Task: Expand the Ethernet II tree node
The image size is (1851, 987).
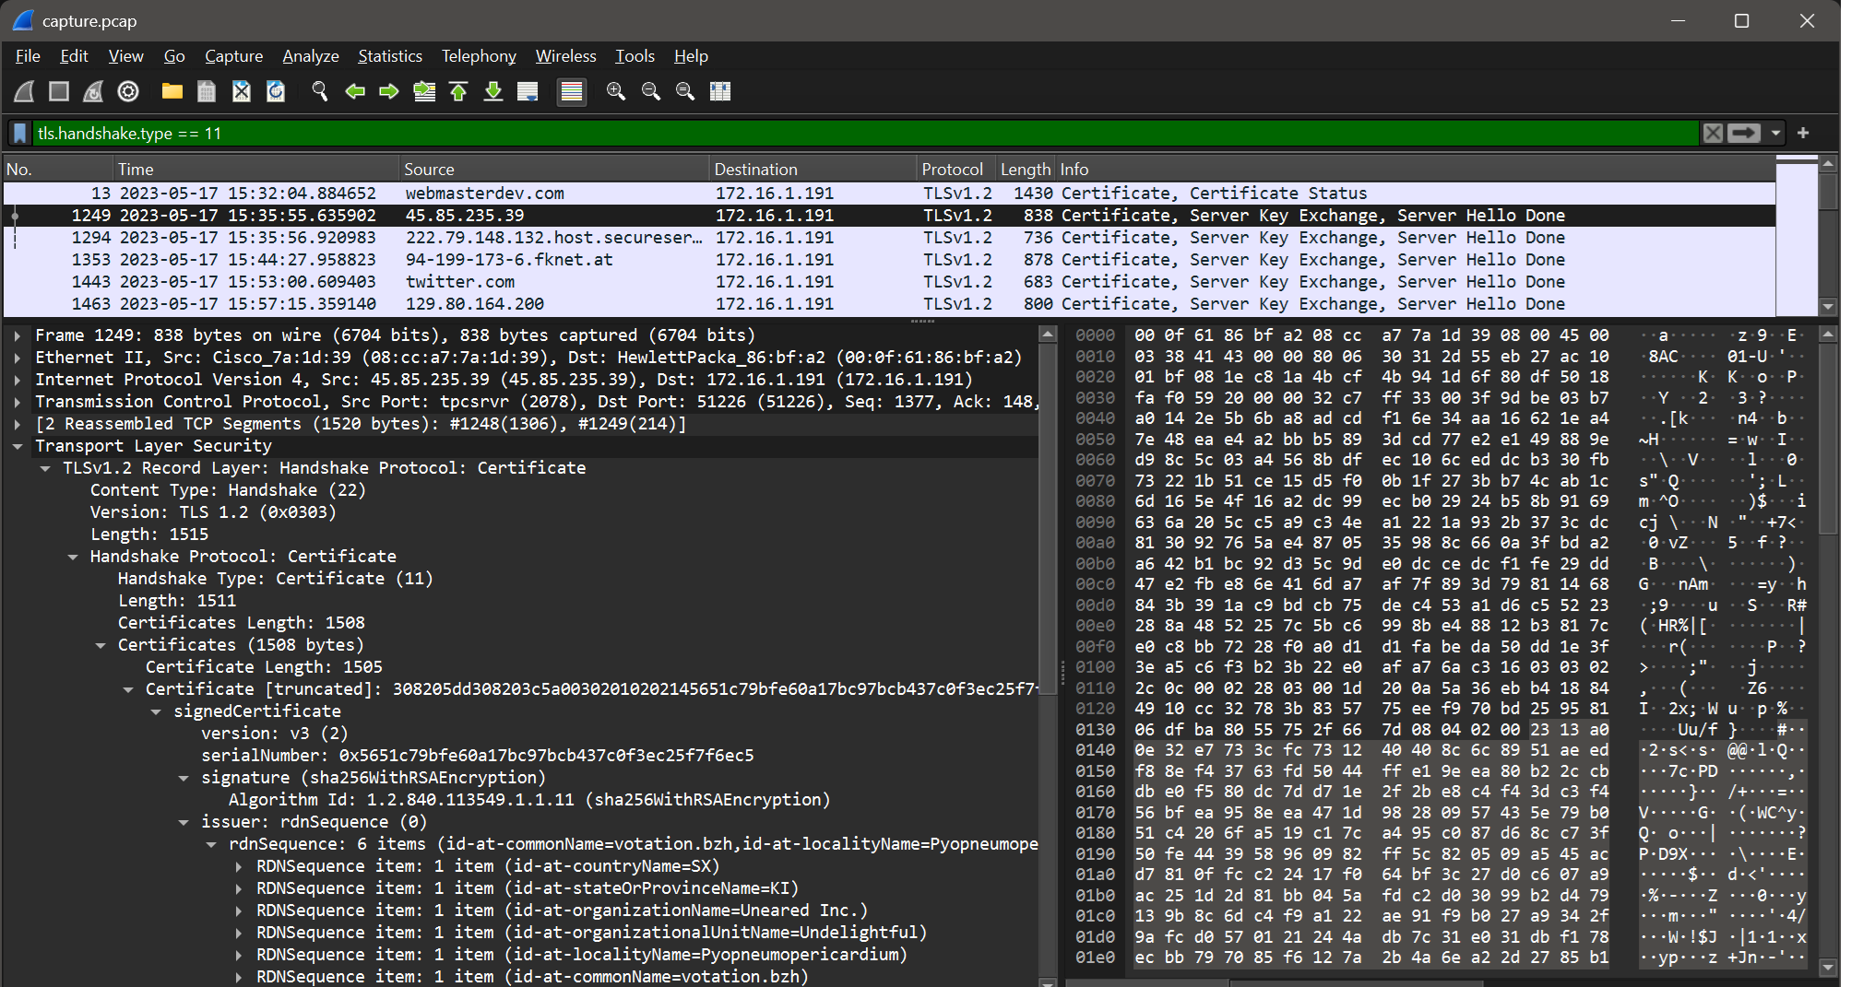Action: (x=18, y=358)
